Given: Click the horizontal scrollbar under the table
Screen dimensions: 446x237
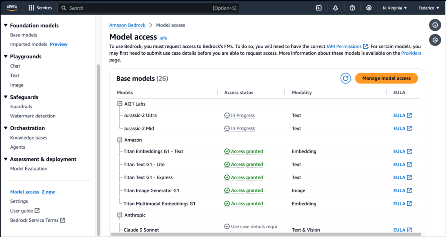Looking at the screenshot, I should tap(261, 234).
